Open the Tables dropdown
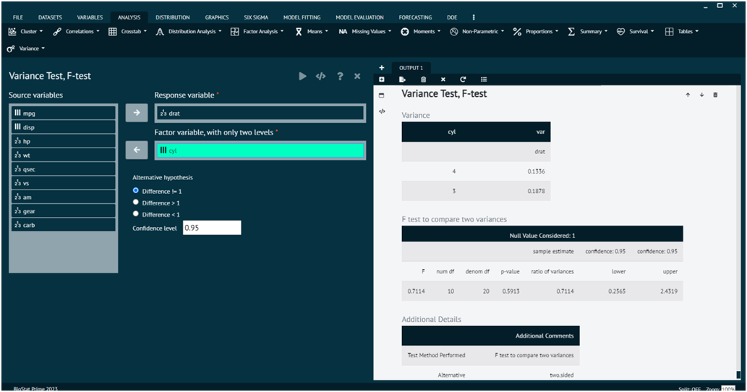The height and width of the screenshot is (392, 747). (682, 31)
